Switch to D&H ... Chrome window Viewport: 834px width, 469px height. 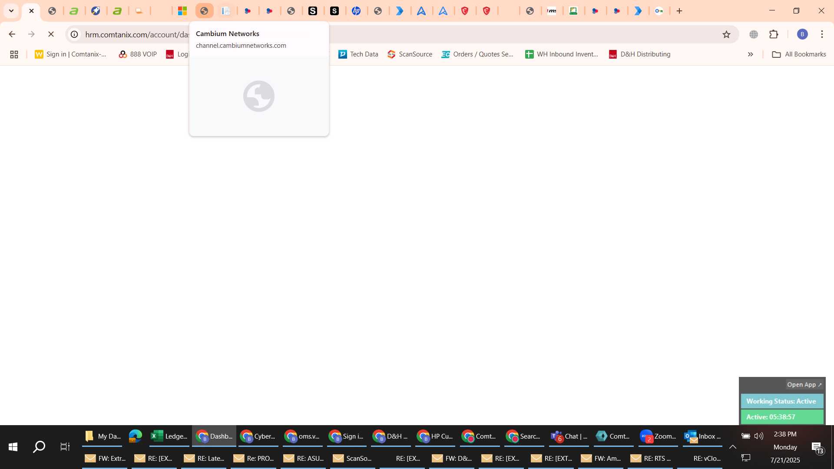click(x=391, y=436)
